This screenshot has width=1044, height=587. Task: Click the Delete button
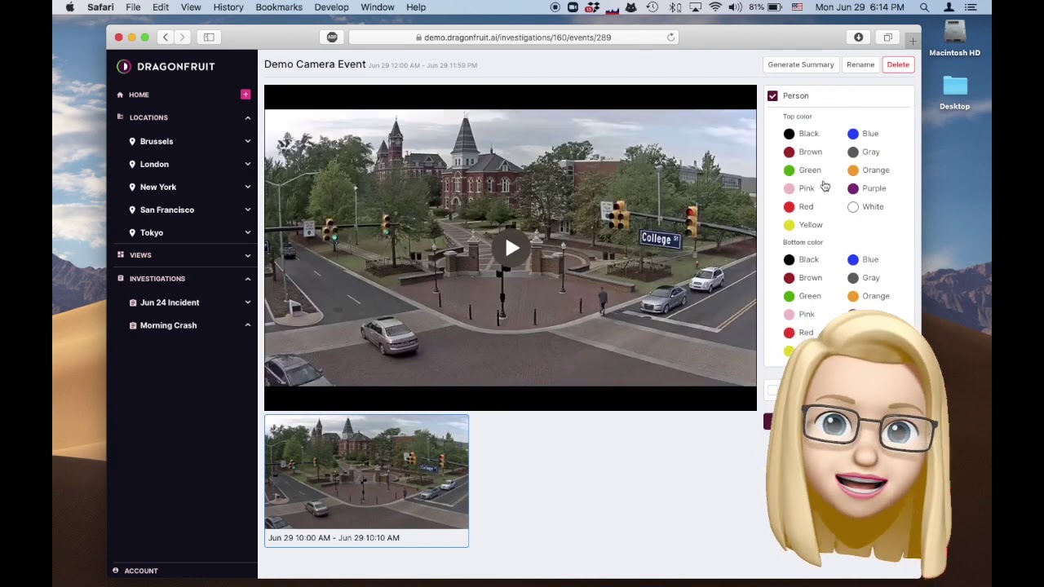point(897,64)
